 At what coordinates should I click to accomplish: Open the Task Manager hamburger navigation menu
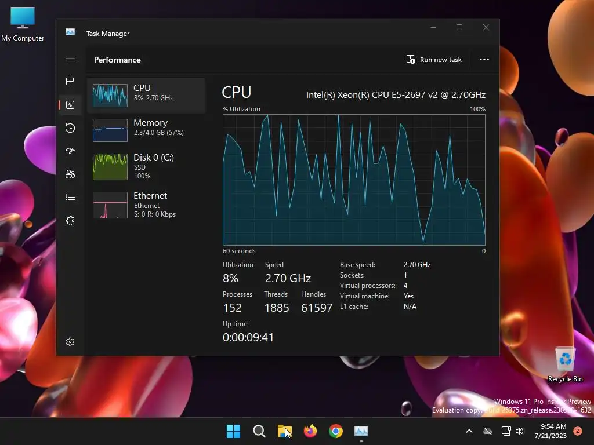tap(70, 59)
